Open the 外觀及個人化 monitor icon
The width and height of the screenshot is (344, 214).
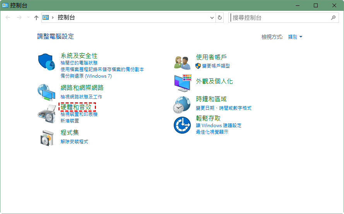(183, 83)
